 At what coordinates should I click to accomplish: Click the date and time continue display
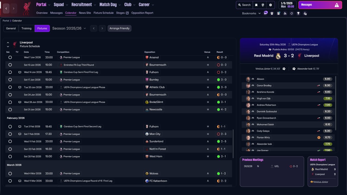287,5
